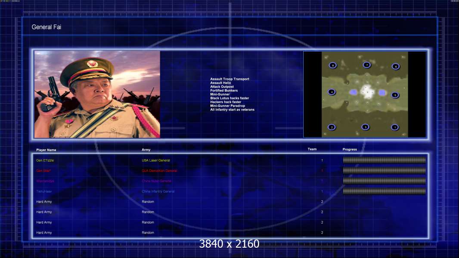This screenshot has width=459, height=258.
Task: Select start position 3 on the map
Action: pyautogui.click(x=365, y=127)
